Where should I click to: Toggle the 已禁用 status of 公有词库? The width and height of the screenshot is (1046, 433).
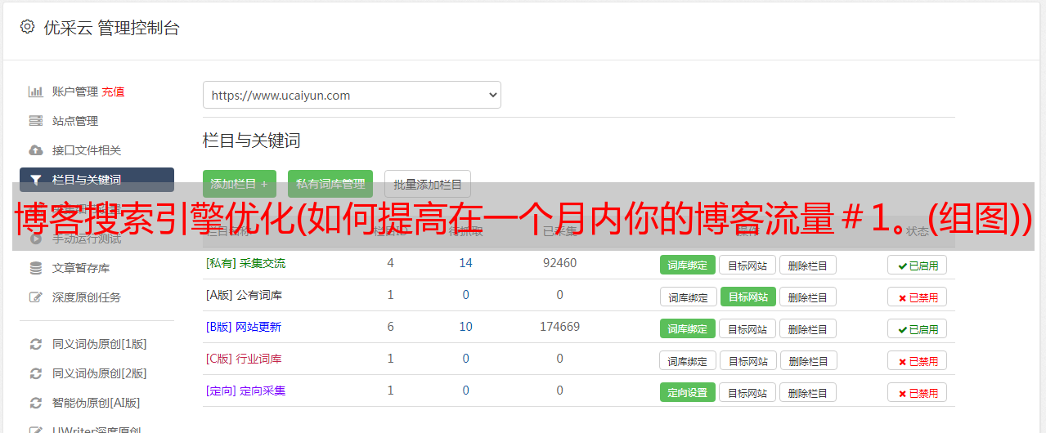[x=918, y=297]
